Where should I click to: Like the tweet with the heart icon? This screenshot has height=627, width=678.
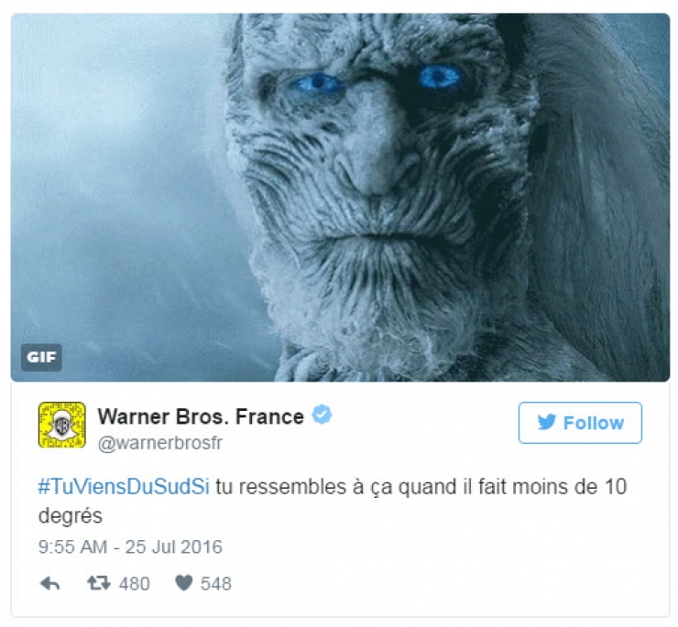184,583
